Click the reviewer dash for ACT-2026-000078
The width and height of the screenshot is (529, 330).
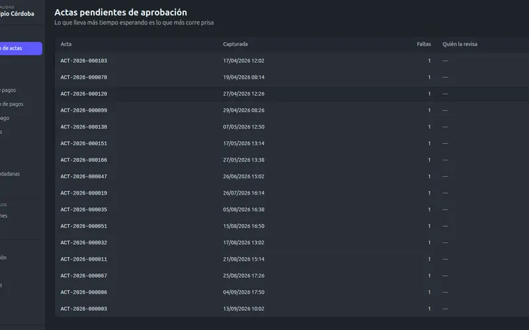[445, 77]
